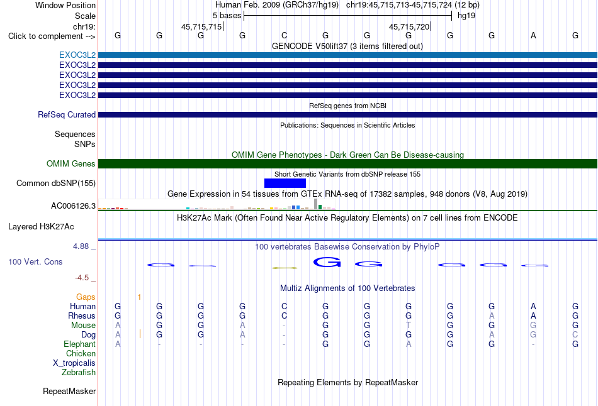
Task: Select the blue Common dbSNP variant item
Action: [x=285, y=183]
